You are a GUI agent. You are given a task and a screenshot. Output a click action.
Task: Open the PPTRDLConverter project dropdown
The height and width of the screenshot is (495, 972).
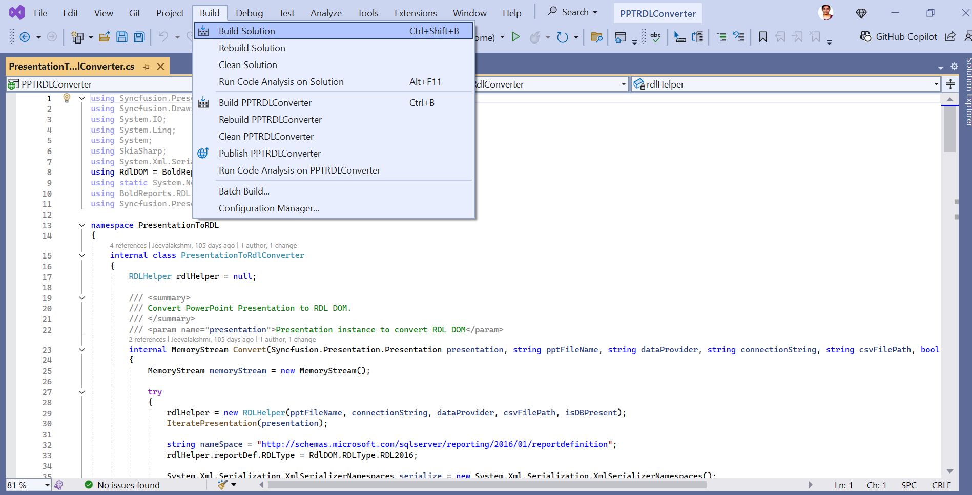pyautogui.click(x=99, y=84)
